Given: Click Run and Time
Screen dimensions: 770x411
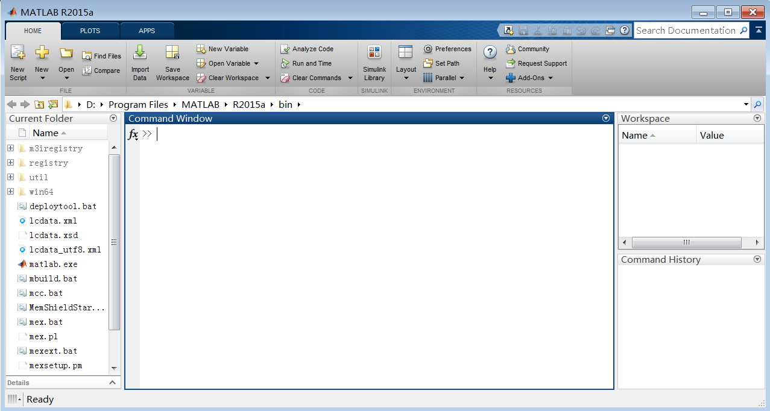Looking at the screenshot, I should click(306, 63).
